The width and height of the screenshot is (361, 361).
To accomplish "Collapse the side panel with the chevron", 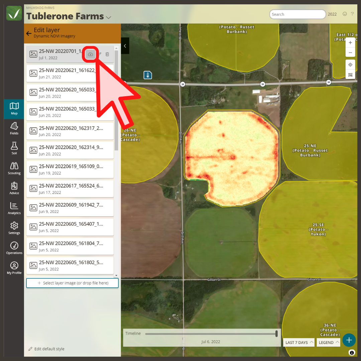I will click(125, 46).
